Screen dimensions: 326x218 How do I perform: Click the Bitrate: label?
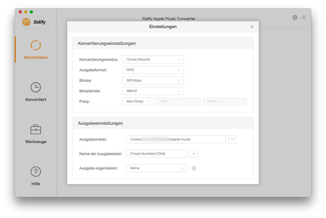85,81
